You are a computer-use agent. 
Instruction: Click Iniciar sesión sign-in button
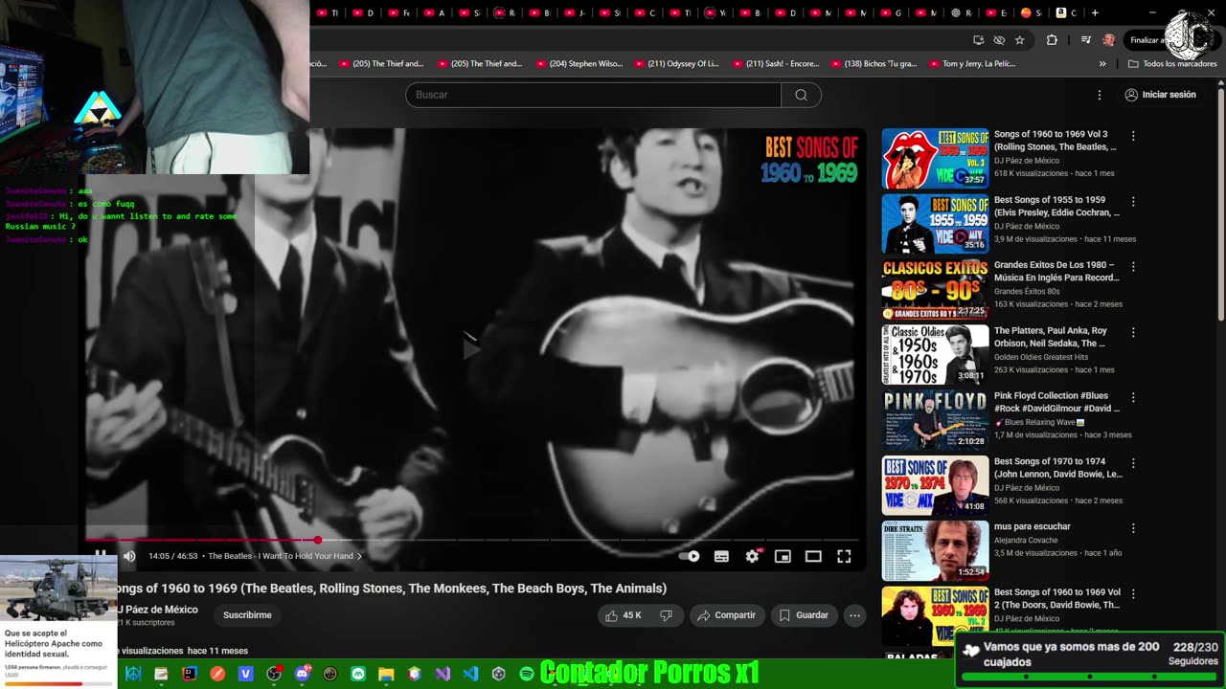1160,95
